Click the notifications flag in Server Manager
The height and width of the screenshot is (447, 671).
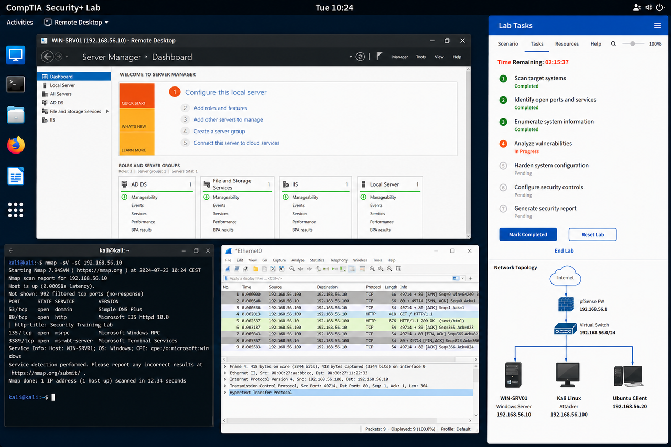380,57
